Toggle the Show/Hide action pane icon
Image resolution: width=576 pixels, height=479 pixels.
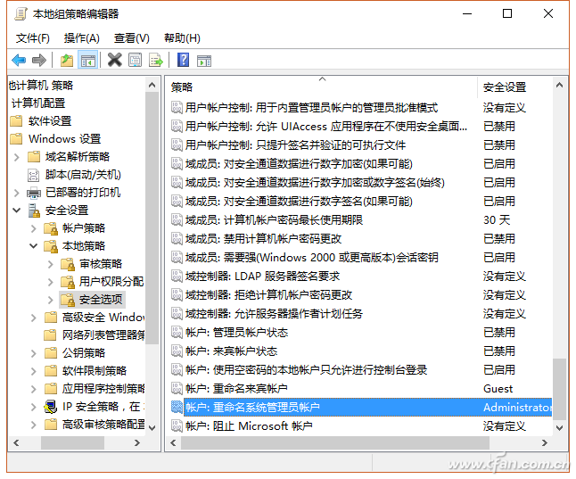tap(204, 61)
